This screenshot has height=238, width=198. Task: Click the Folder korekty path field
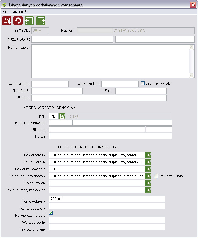(97, 162)
